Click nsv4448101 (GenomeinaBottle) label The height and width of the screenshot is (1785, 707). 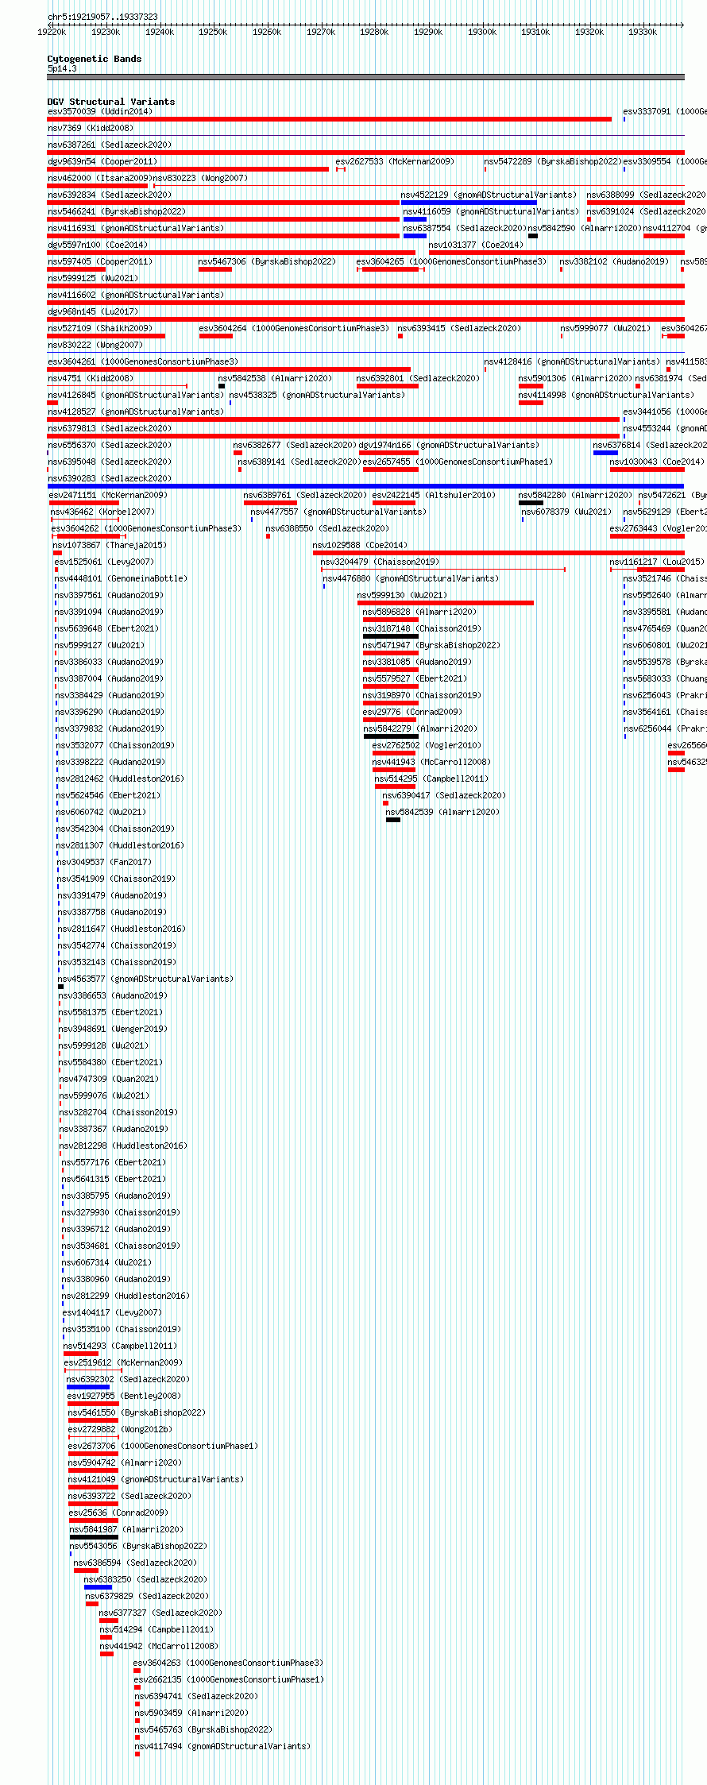coord(121,578)
